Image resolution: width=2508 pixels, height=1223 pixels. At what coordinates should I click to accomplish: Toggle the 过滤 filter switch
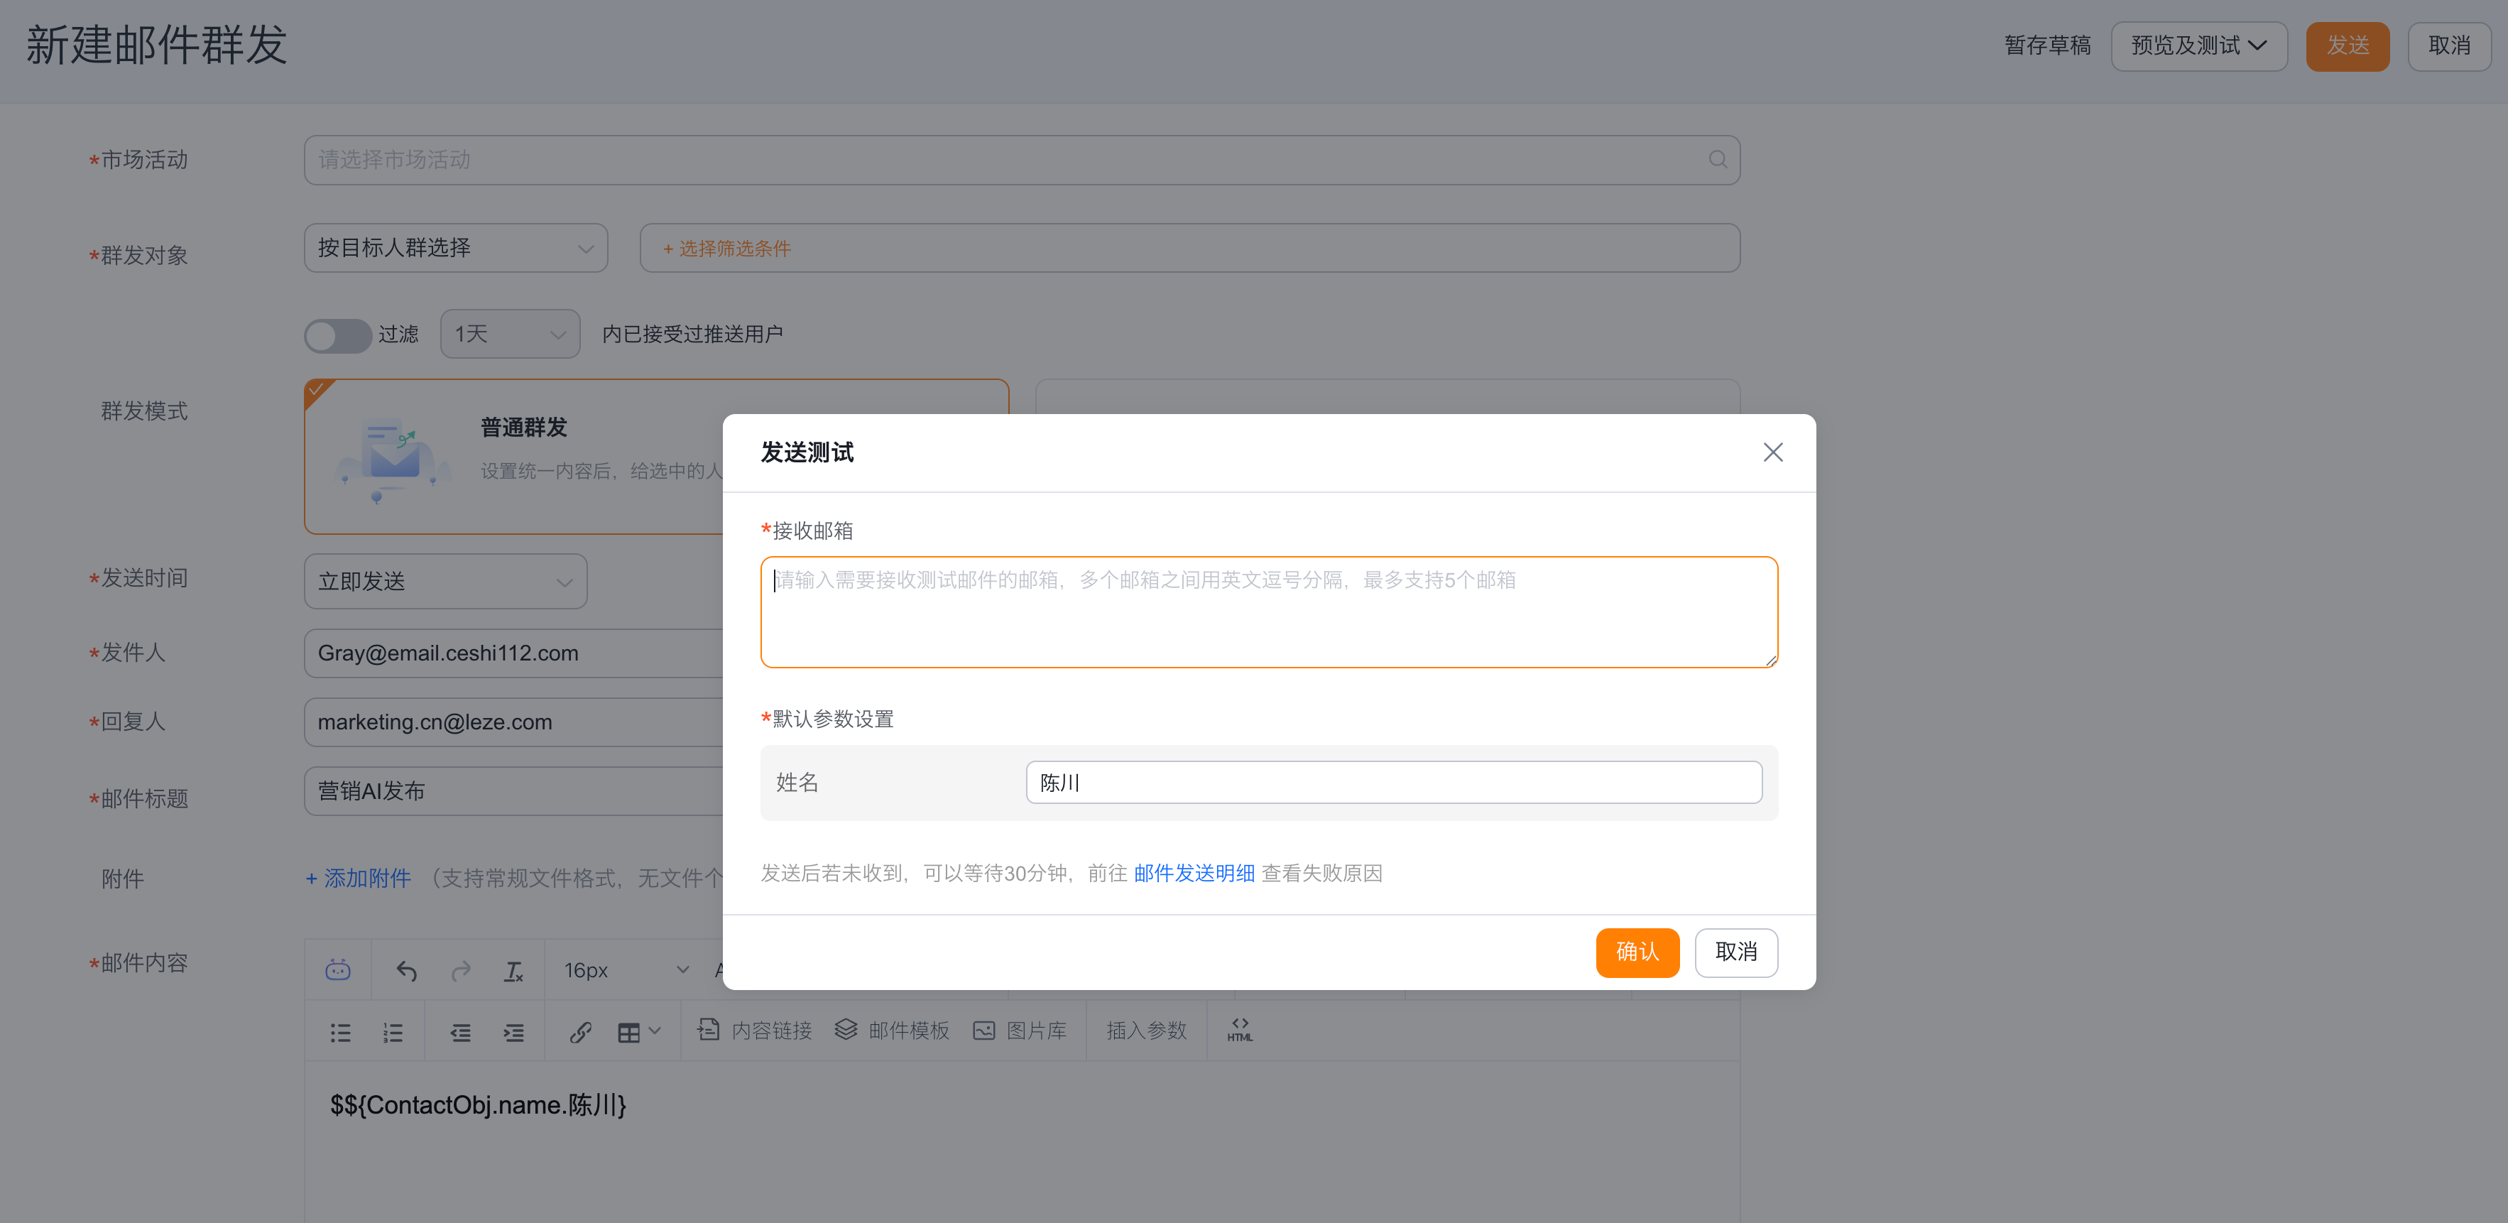pyautogui.click(x=337, y=336)
